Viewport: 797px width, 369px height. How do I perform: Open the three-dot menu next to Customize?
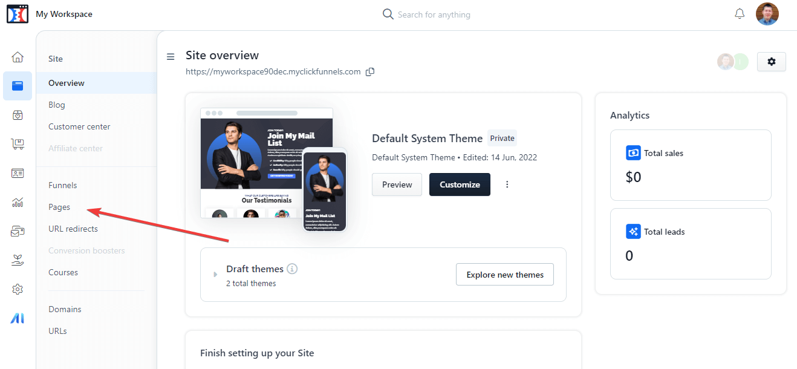point(507,184)
